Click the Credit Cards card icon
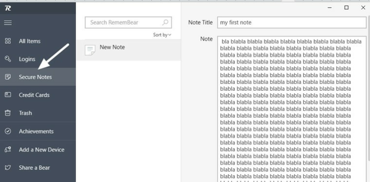 point(8,95)
